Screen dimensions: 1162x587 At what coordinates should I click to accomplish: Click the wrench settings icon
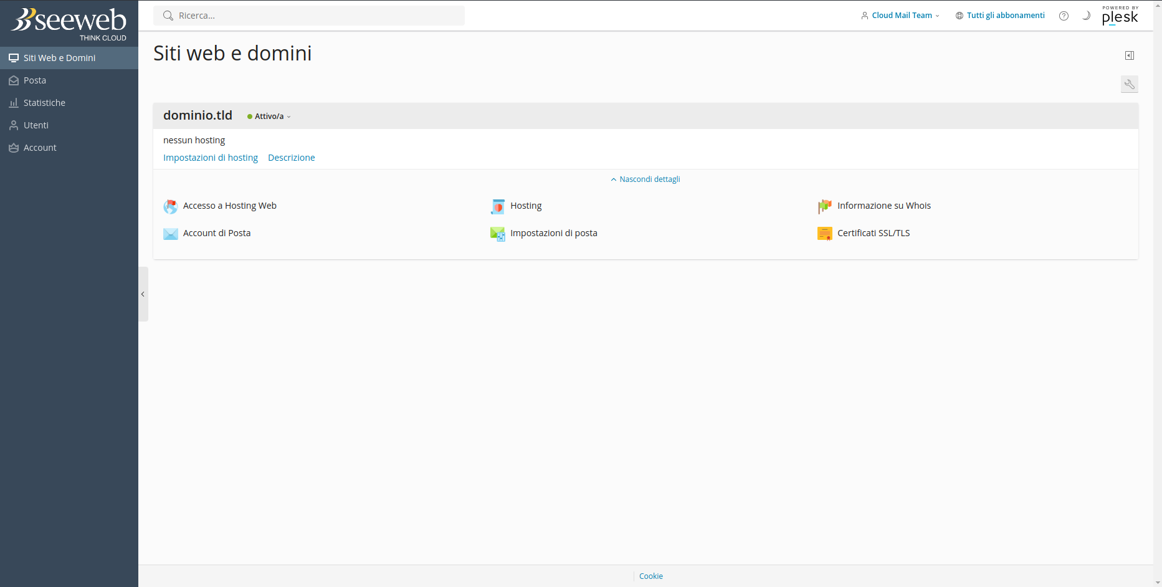click(1129, 84)
